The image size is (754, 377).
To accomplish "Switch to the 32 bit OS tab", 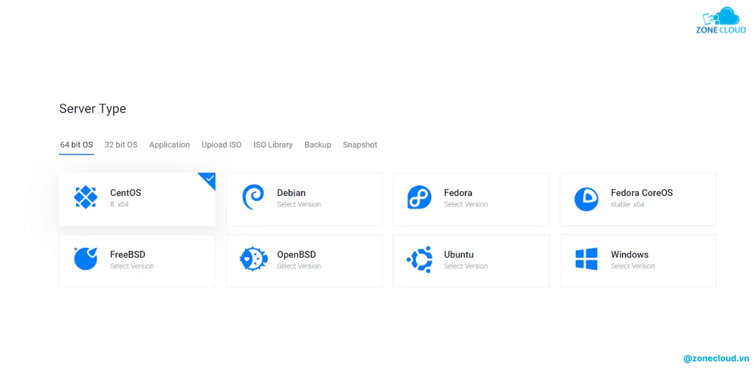I will [121, 145].
